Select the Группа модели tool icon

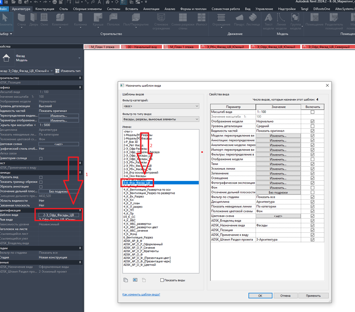pyautogui.click(x=295, y=18)
